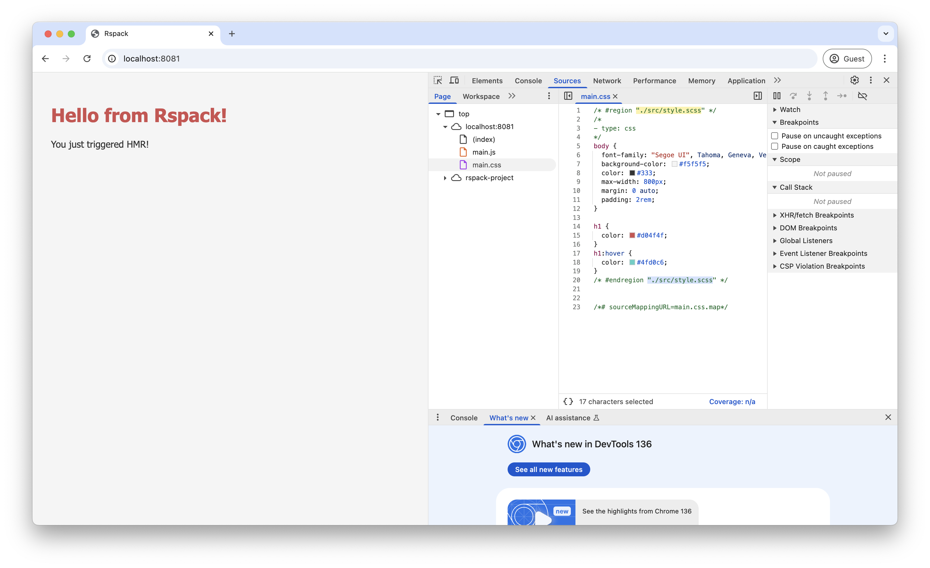Reload the page

[x=87, y=59]
